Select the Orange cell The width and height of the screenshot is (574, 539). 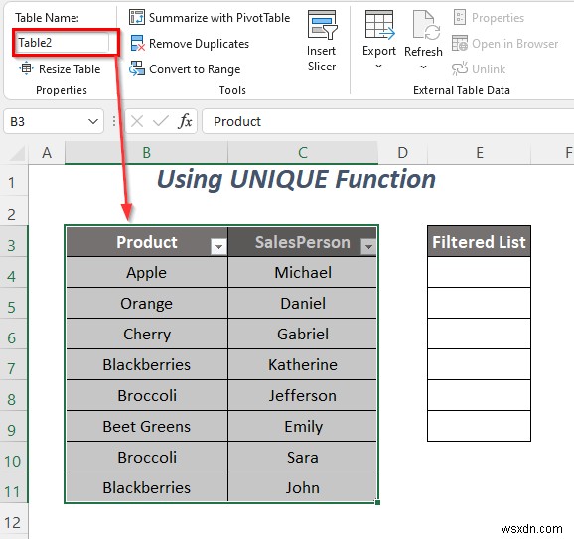tap(147, 303)
